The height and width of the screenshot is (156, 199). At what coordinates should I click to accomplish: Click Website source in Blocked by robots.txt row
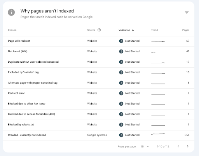92,125
